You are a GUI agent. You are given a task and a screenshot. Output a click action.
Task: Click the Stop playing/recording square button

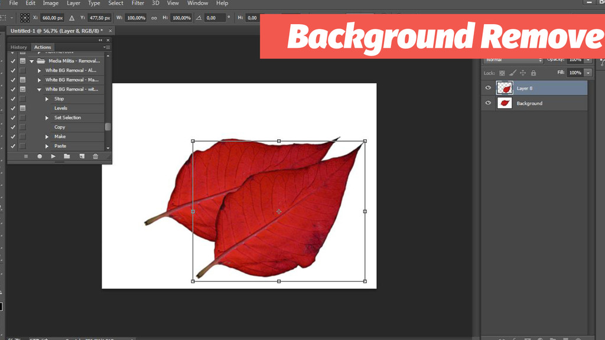(26, 156)
